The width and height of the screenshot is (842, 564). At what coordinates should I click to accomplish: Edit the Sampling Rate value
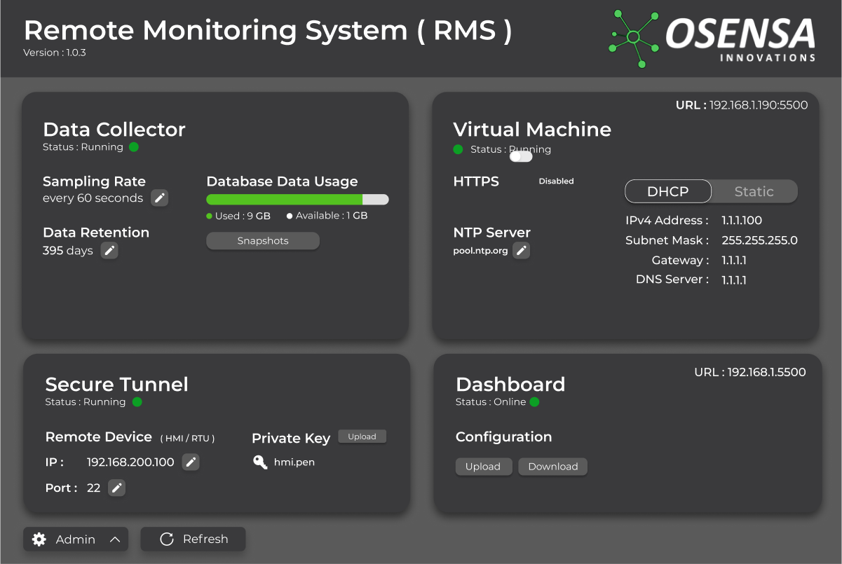click(159, 198)
